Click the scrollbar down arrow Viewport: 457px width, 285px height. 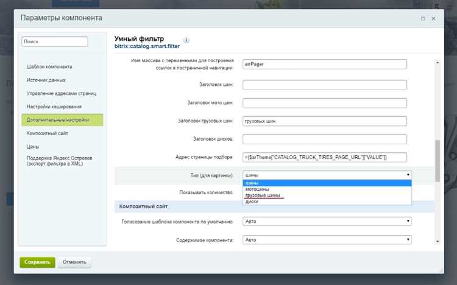pyautogui.click(x=437, y=241)
